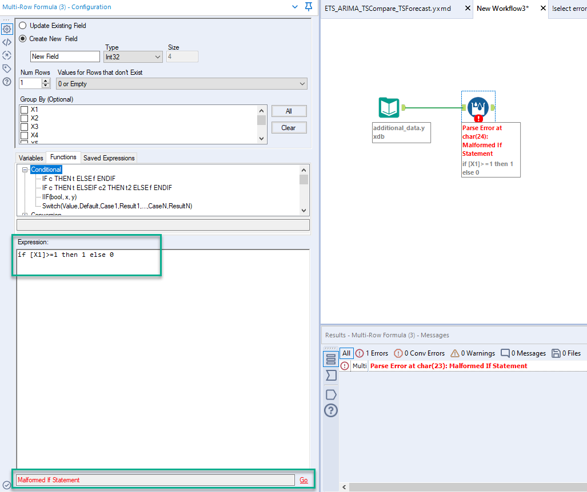Open the Configuration gear icon in sidebar
587x492 pixels.
[x=7, y=28]
